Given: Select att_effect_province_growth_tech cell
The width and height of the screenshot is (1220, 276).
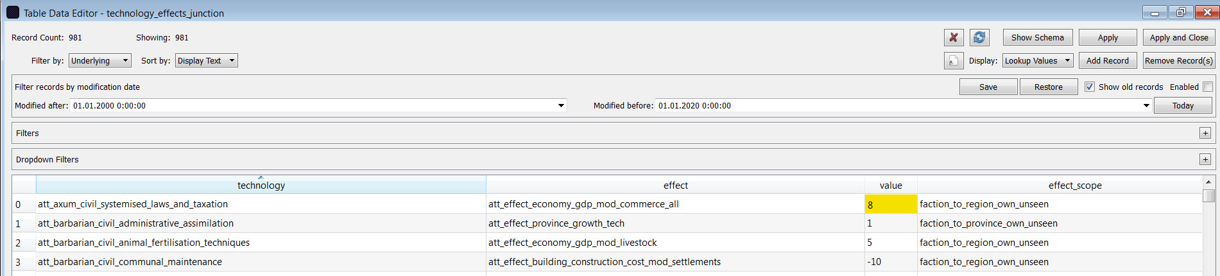Looking at the screenshot, I should coord(675,223).
